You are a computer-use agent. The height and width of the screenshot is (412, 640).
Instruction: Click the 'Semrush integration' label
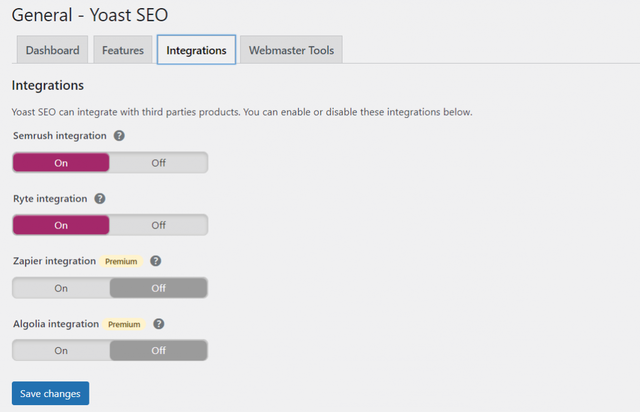59,135
